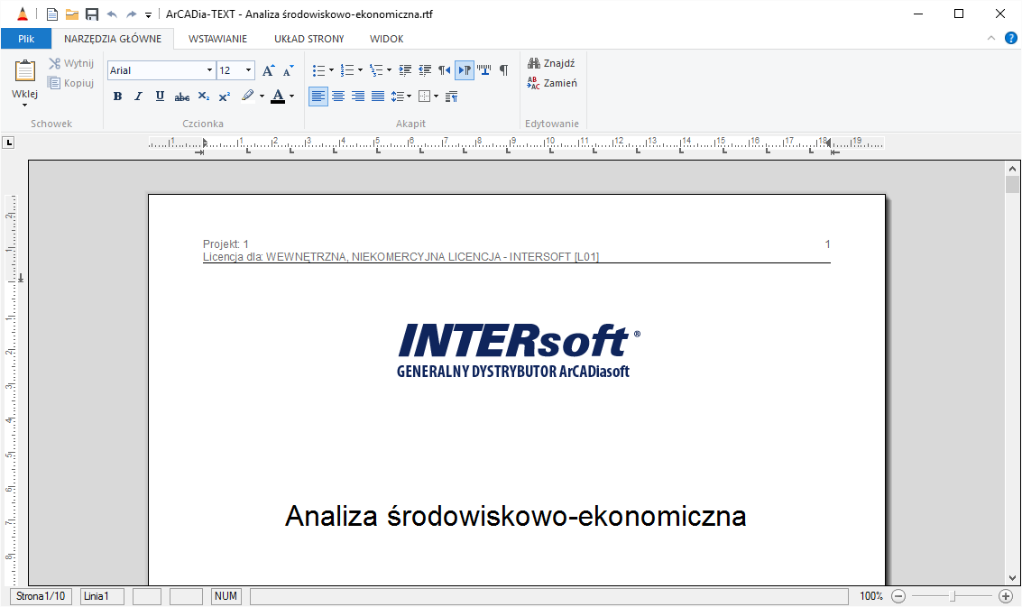Viewport: 1022px width, 607px height.
Task: Decrease font size with small A icon
Action: click(288, 70)
